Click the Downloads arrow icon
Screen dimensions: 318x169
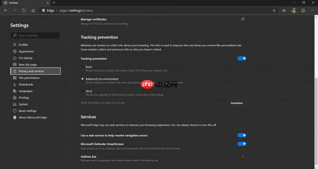tap(15, 84)
